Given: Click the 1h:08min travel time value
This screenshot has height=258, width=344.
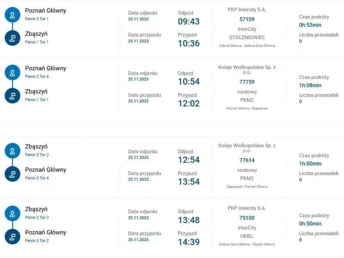Looking at the screenshot, I should [310, 85].
